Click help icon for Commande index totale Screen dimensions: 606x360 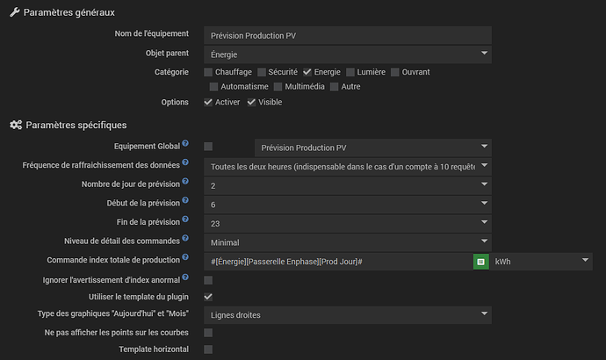coord(185,259)
